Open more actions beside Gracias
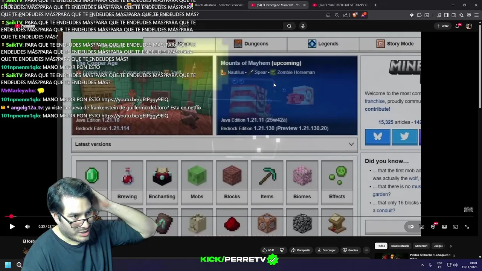This screenshot has height=271, width=482. click(x=366, y=250)
